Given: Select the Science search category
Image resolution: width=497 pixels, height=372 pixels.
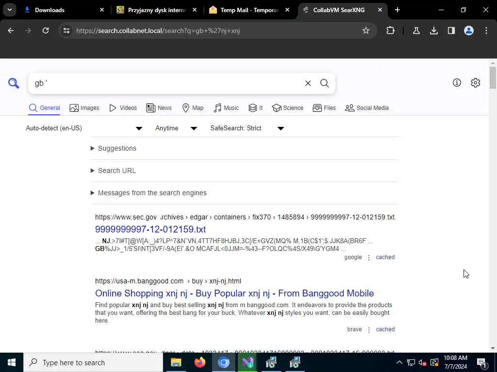Looking at the screenshot, I should [x=287, y=108].
